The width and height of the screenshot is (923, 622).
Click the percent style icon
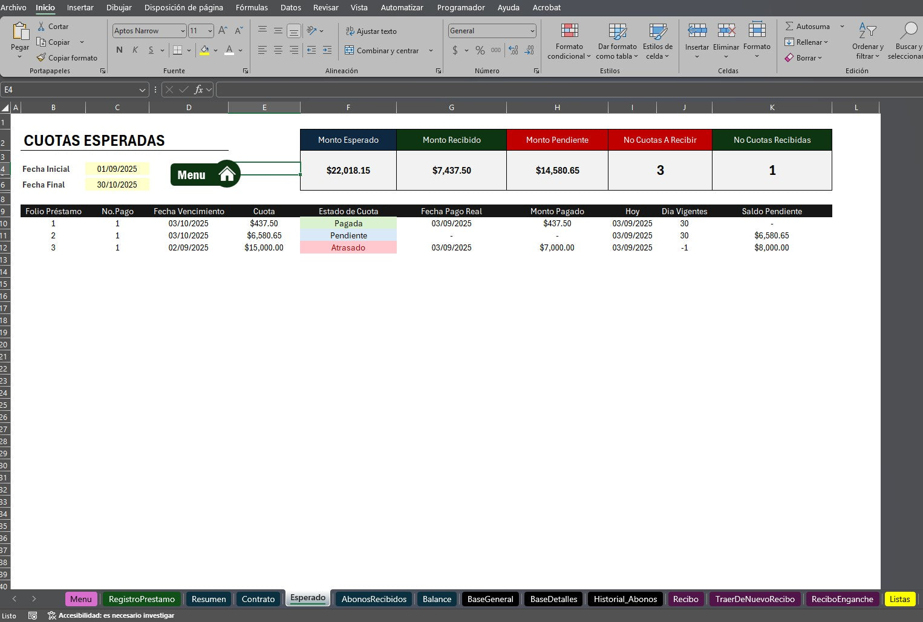coord(480,50)
